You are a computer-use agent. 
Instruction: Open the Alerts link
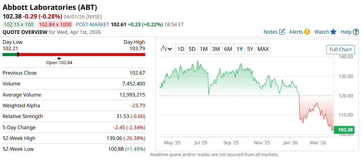pos(296,32)
